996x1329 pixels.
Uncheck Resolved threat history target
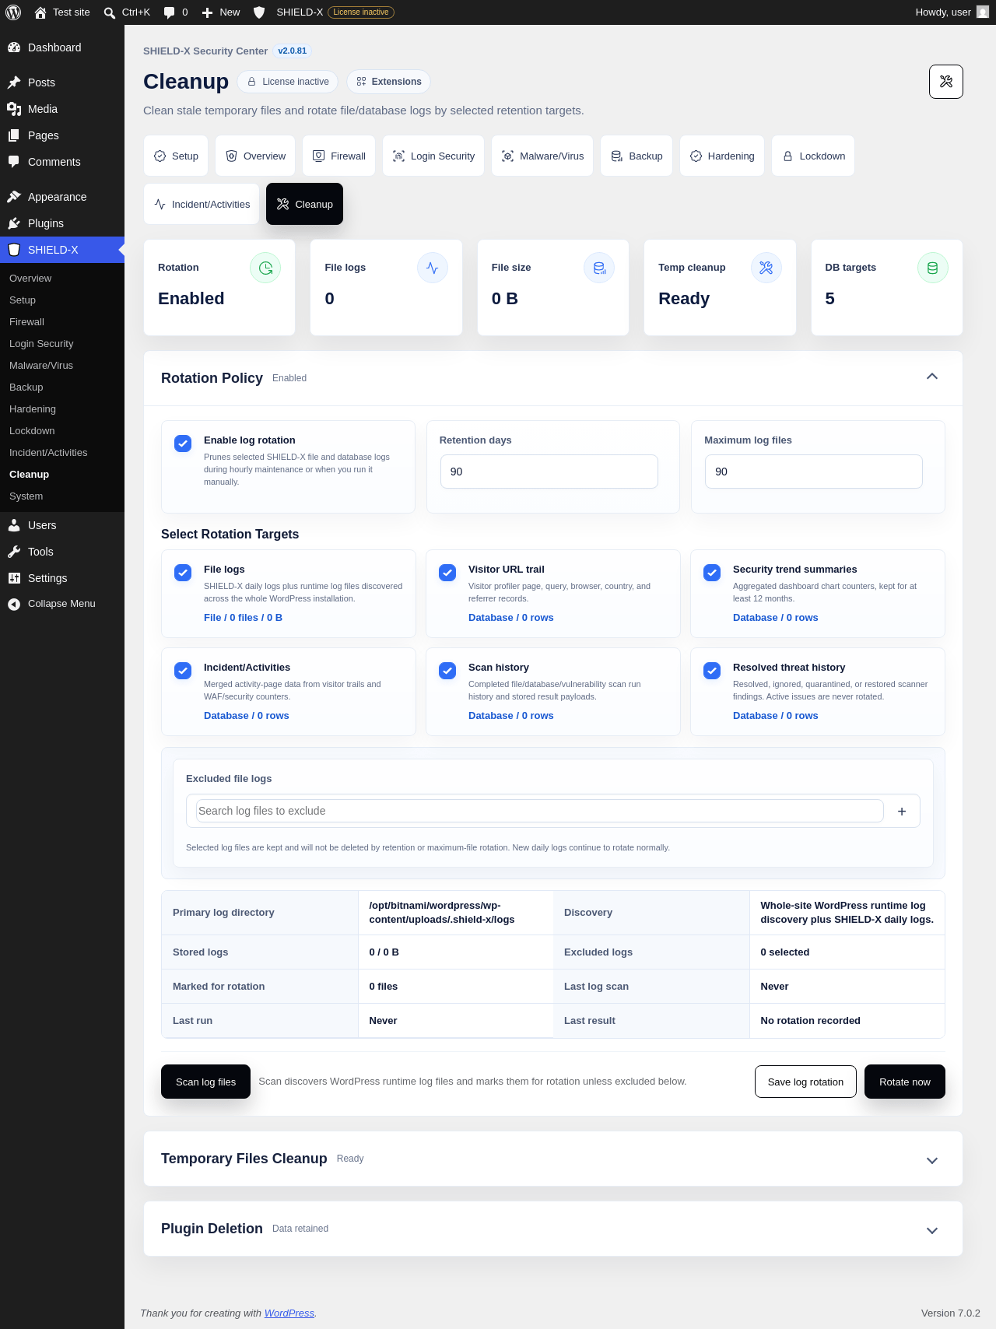pos(712,671)
